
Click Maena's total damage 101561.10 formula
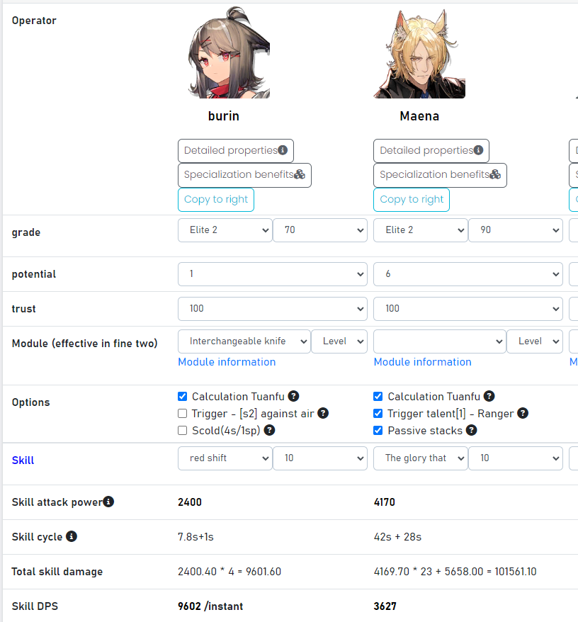click(x=455, y=572)
